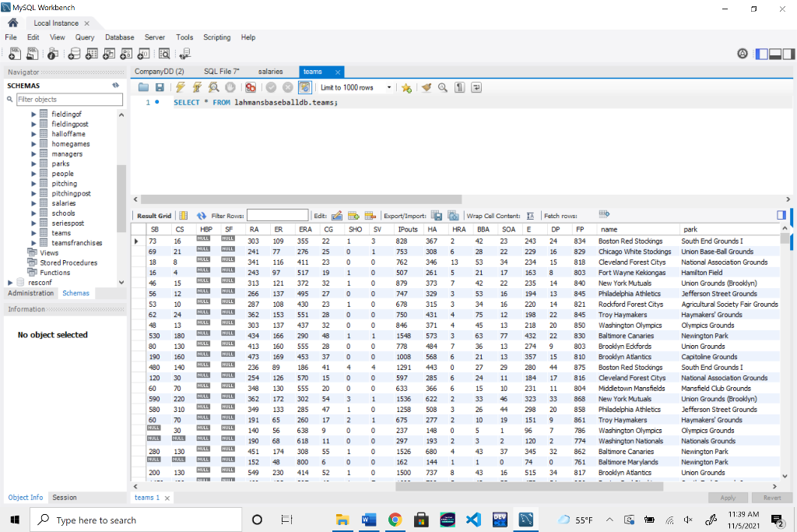Click the Beautify query broom icon

pyautogui.click(x=426, y=87)
